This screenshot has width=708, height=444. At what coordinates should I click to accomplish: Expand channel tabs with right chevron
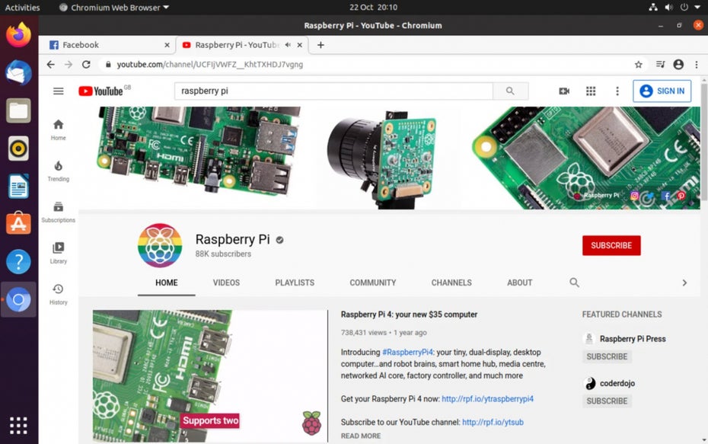pos(684,283)
